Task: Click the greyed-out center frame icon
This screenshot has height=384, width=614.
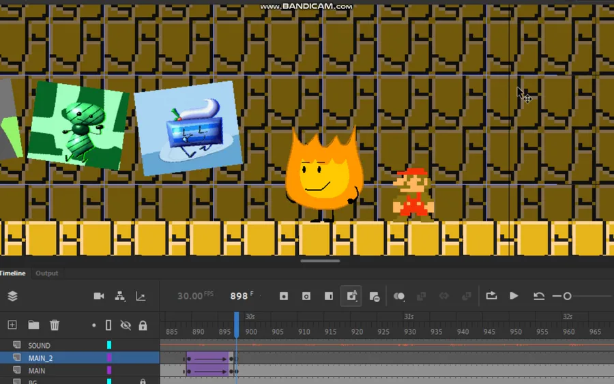Action: point(443,296)
